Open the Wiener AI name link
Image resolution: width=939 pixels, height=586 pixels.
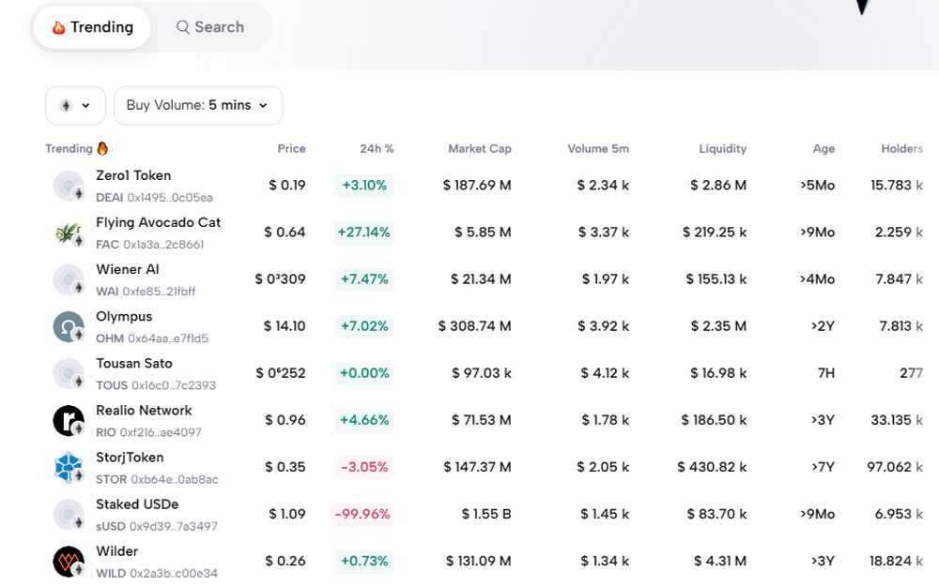pyautogui.click(x=128, y=270)
